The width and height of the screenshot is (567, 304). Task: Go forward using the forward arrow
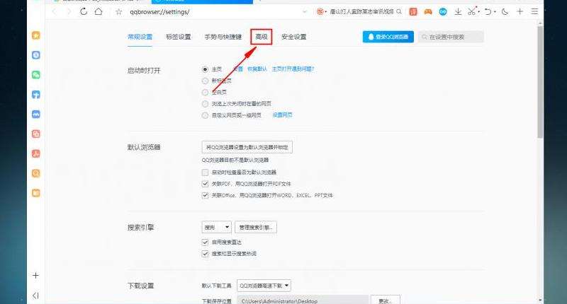point(69,11)
